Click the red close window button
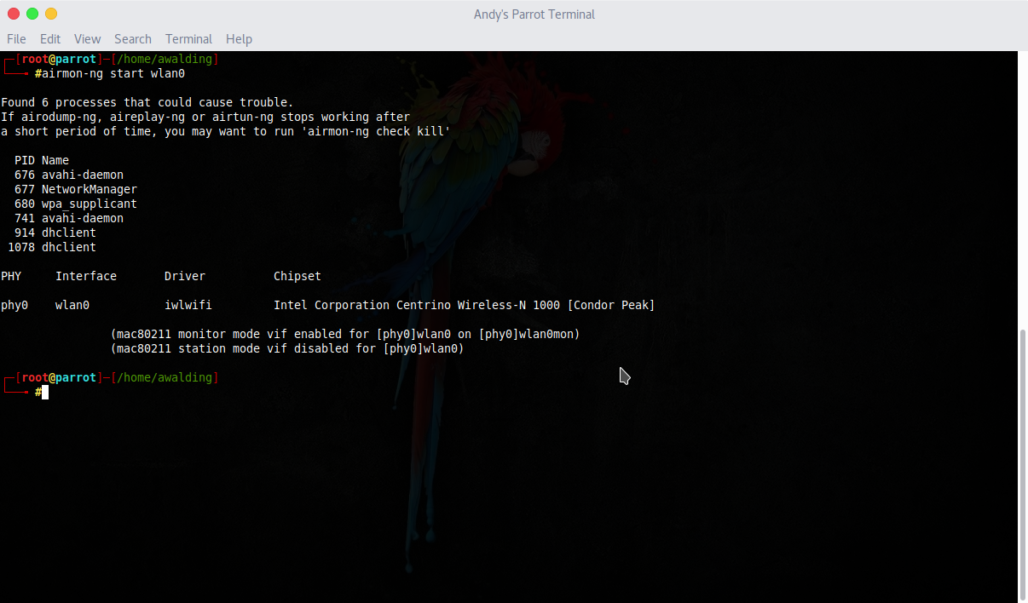 pos(14,14)
